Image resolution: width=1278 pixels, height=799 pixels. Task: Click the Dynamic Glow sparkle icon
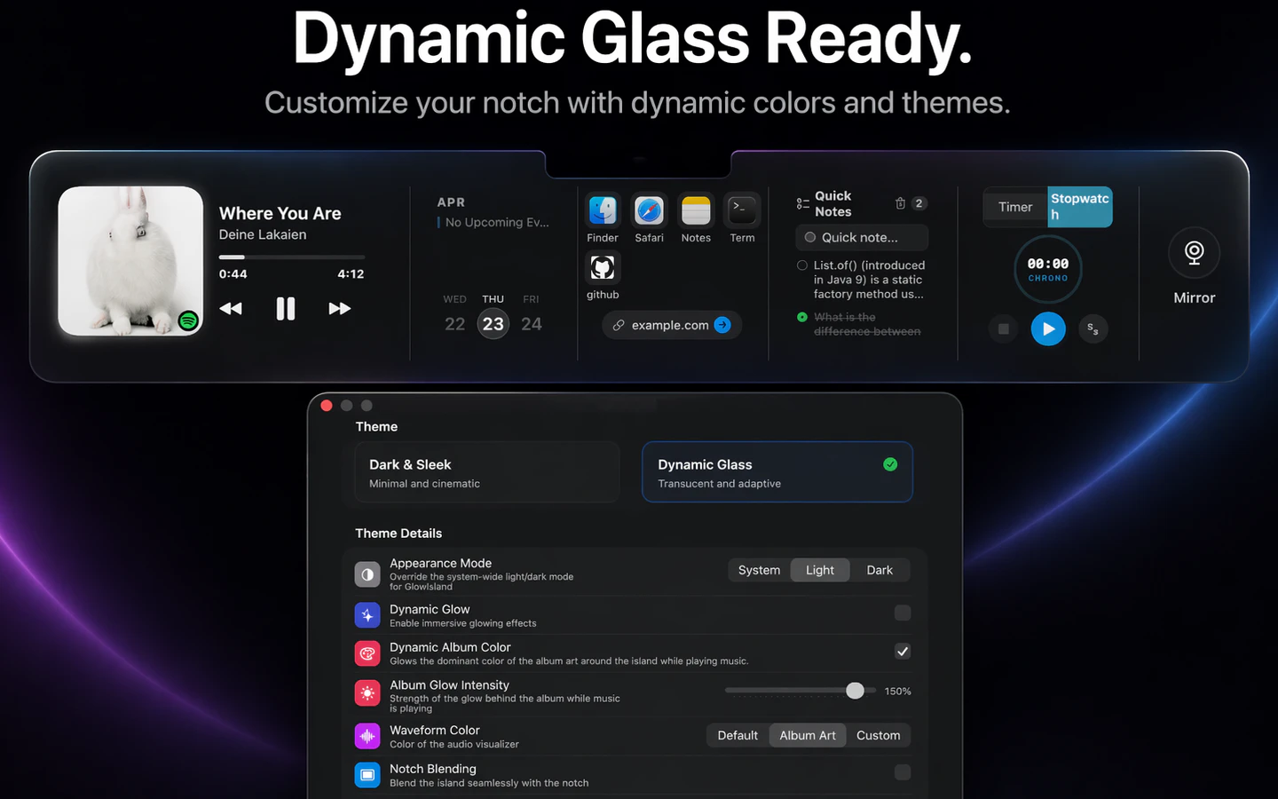point(367,614)
